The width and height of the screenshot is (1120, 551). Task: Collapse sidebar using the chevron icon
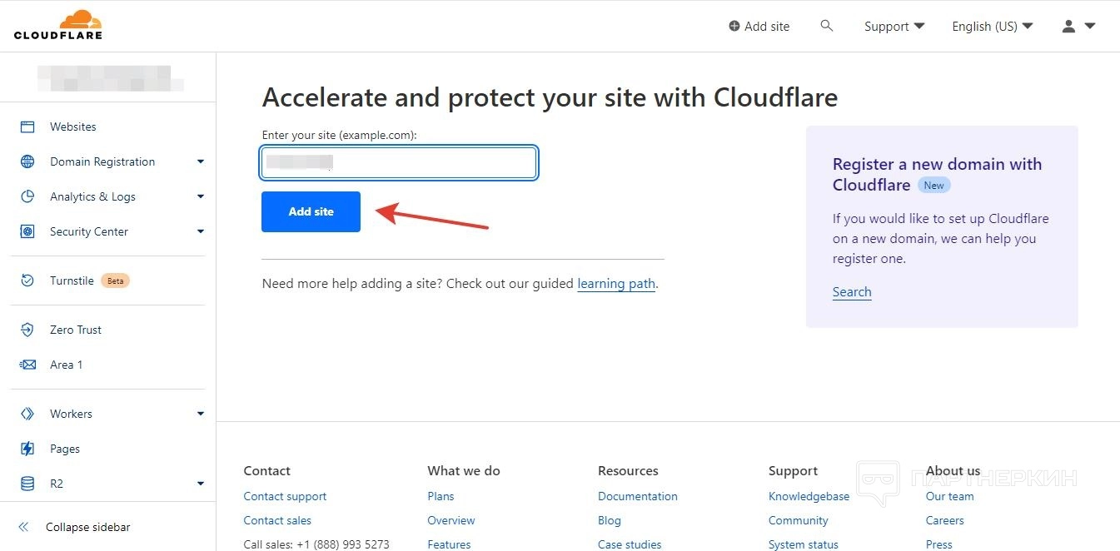click(23, 527)
